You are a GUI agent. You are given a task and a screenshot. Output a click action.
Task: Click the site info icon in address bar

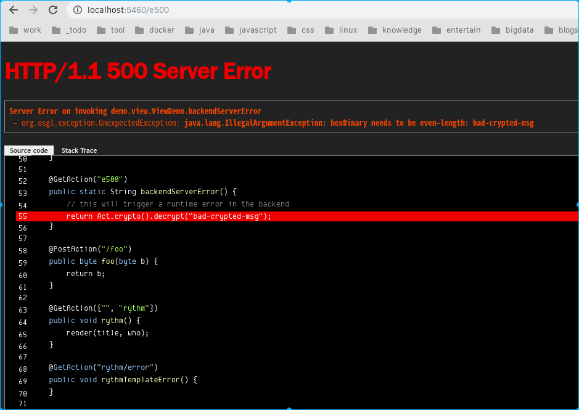click(x=78, y=10)
